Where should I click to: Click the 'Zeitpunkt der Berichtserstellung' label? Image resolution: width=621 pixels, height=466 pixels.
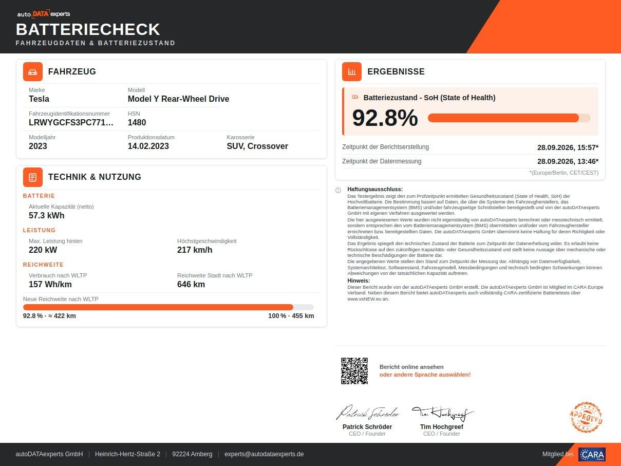[x=386, y=147]
